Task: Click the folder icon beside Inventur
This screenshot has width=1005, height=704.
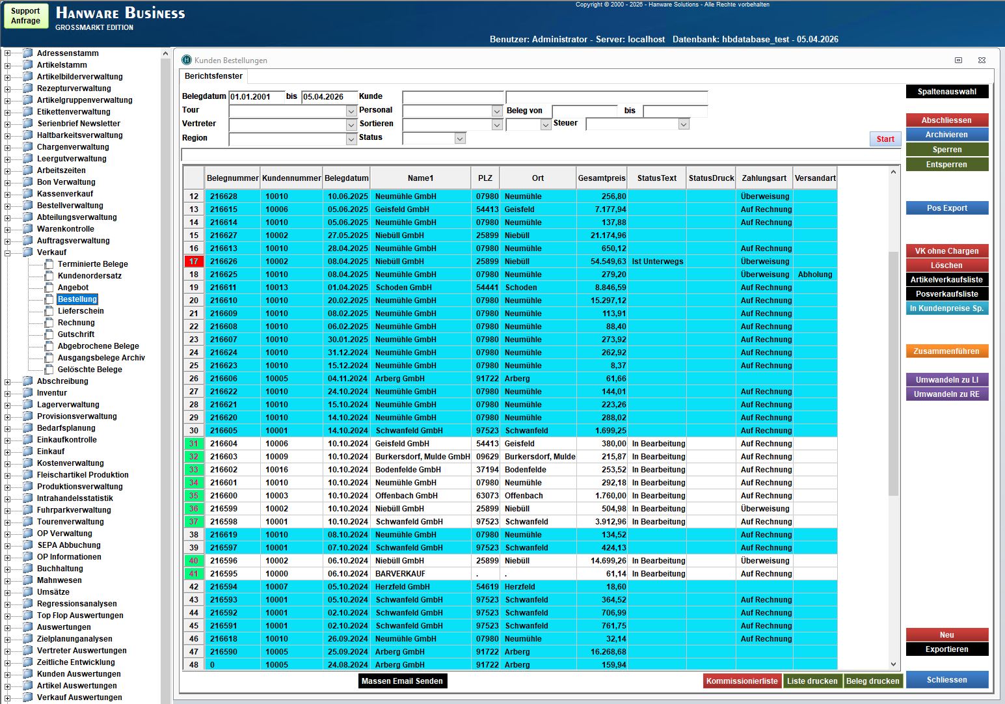Action: pyautogui.click(x=28, y=393)
